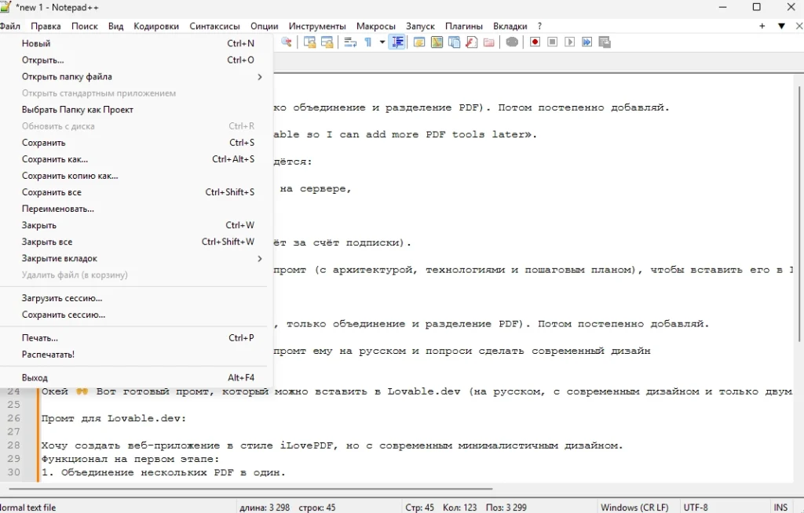
Task: Open the 'Кодировки' menu
Action: tap(156, 26)
